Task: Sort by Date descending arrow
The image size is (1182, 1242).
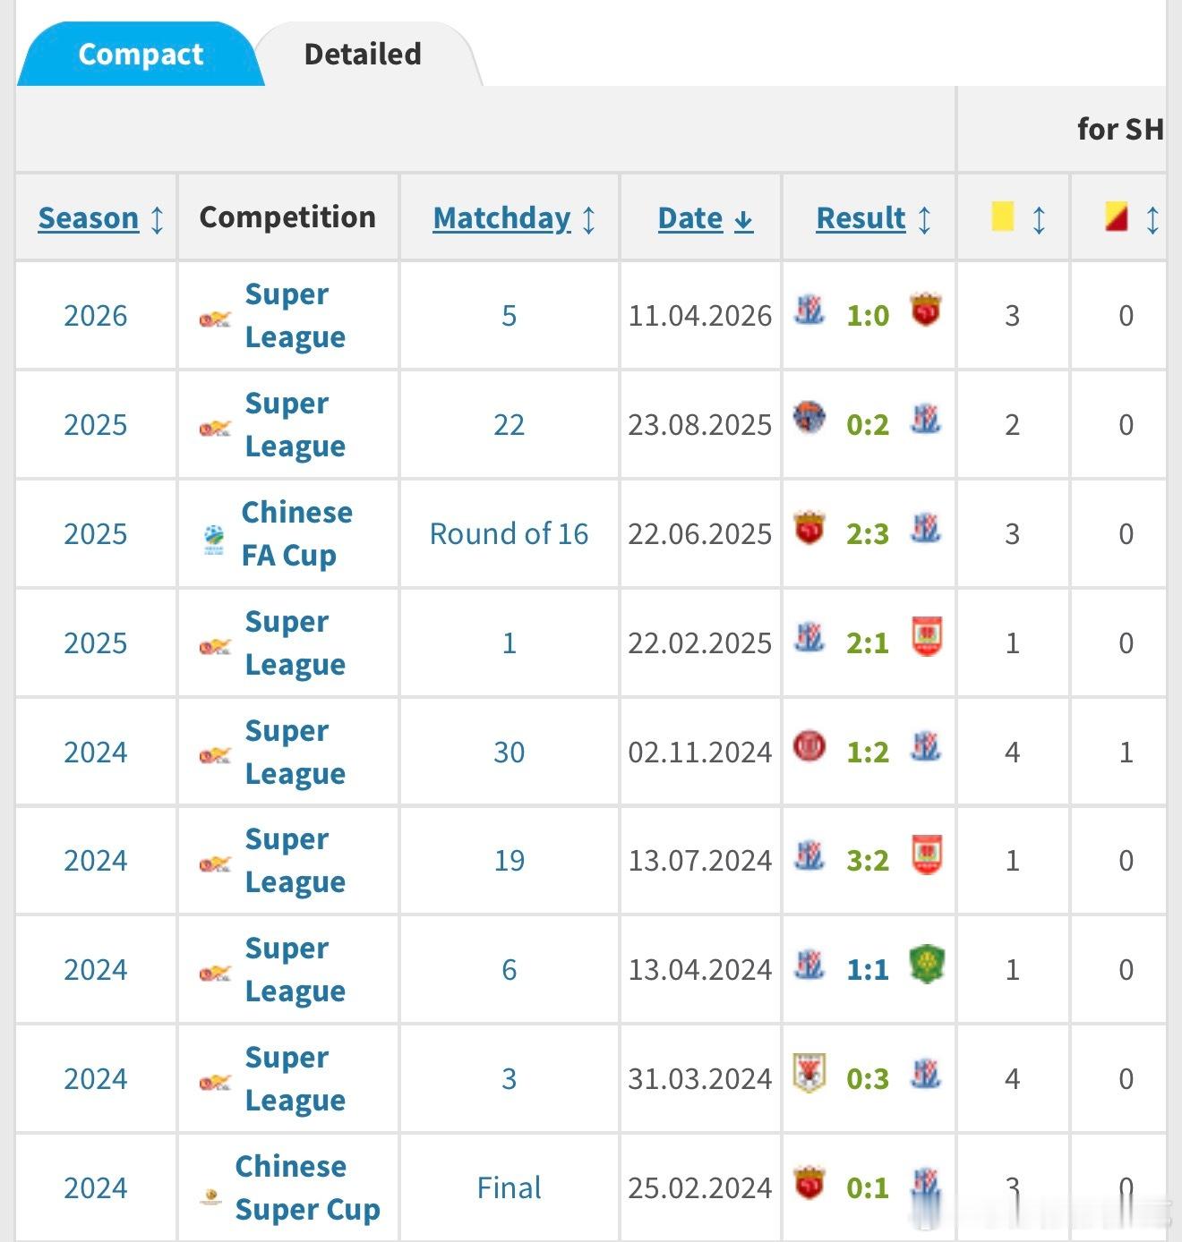Action: pyautogui.click(x=743, y=220)
